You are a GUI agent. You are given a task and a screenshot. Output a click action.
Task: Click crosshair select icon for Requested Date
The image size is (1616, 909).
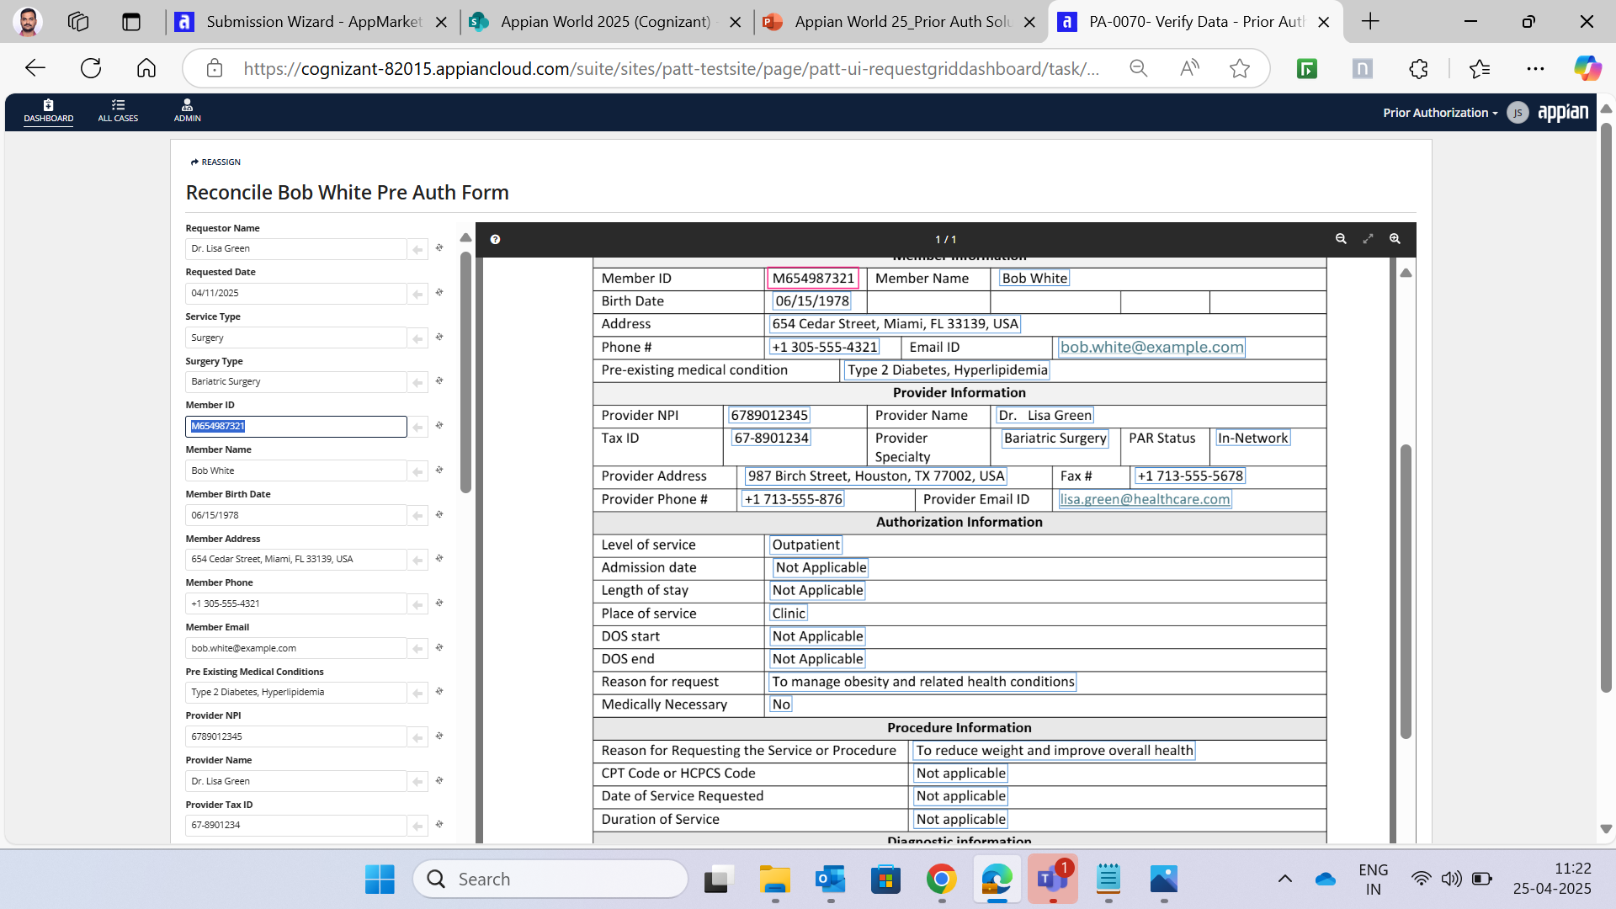pos(439,293)
